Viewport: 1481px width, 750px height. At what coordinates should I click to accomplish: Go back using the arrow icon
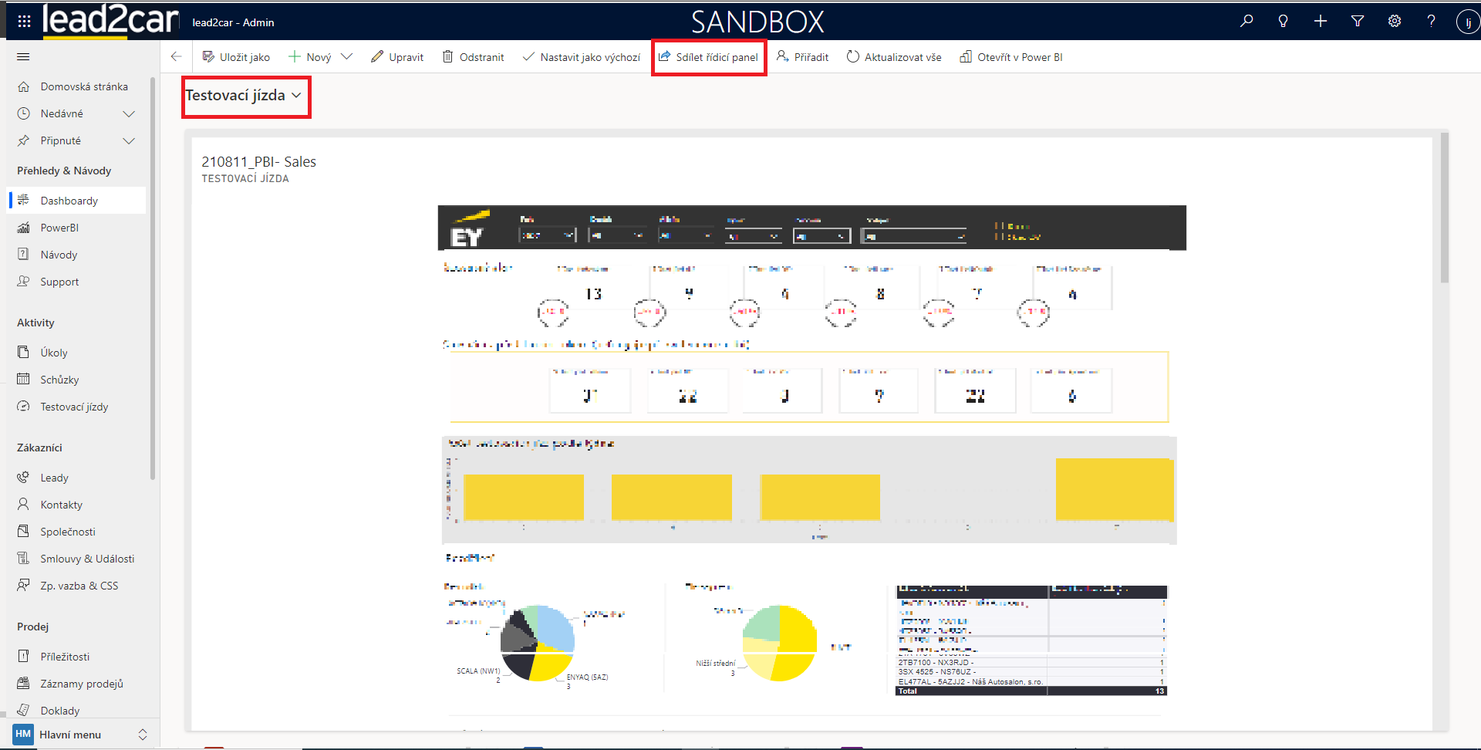click(x=177, y=57)
